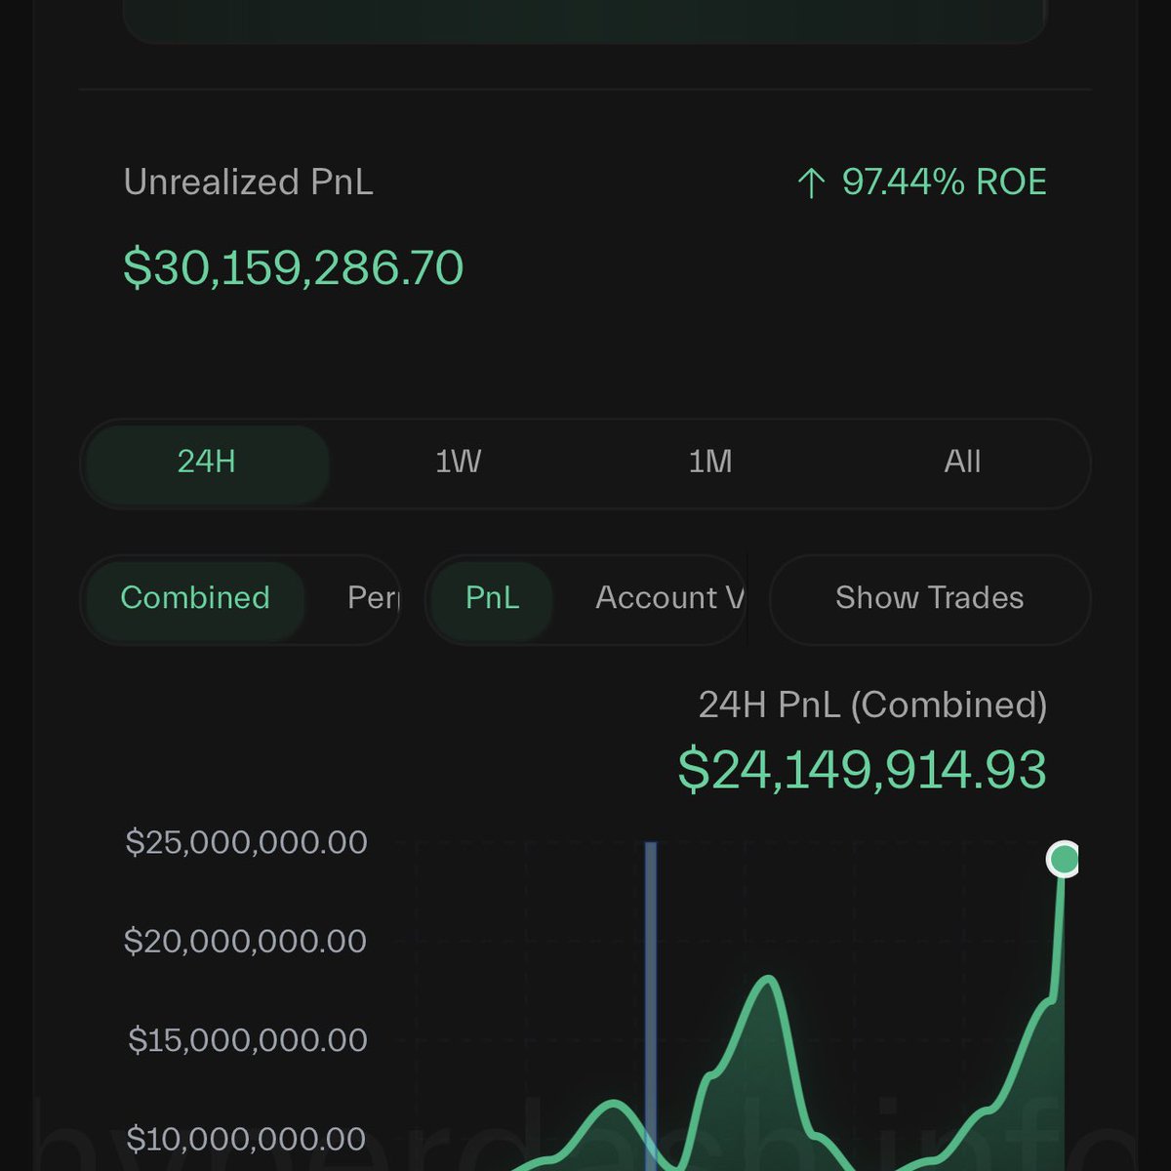Viewport: 1171px width, 1171px height.
Task: Keep Combined mode enabled
Action: coord(194,598)
